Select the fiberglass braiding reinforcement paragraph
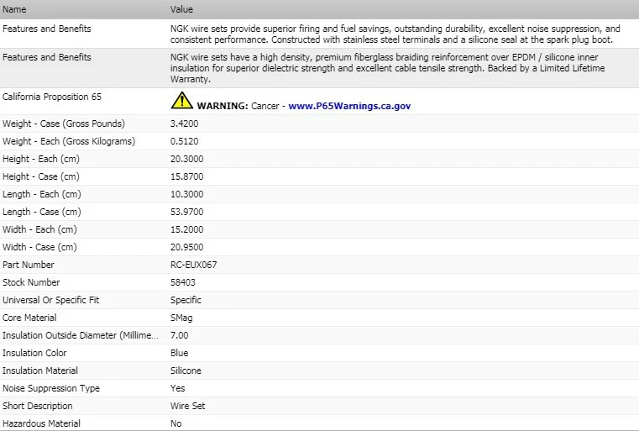 tap(387, 68)
